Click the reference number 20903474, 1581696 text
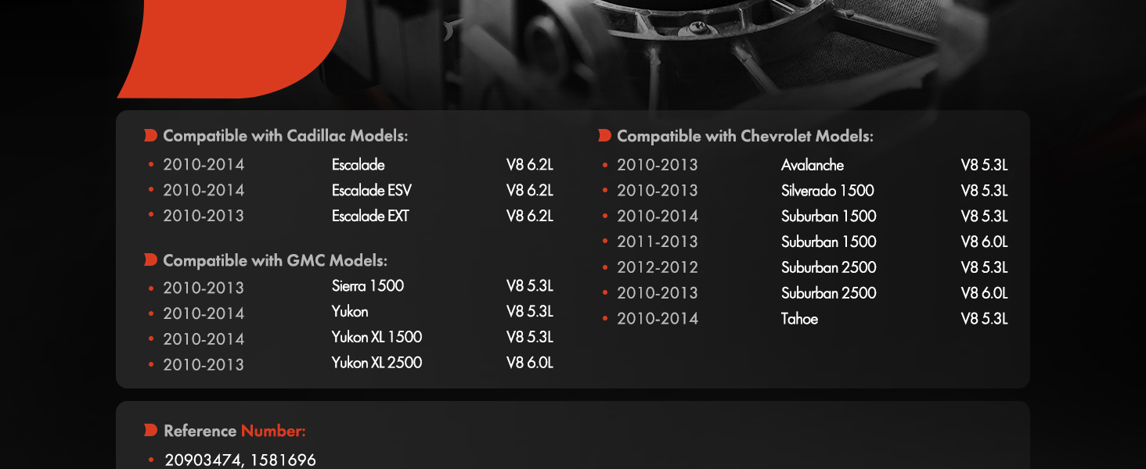Image resolution: width=1146 pixels, height=469 pixels. (240, 460)
